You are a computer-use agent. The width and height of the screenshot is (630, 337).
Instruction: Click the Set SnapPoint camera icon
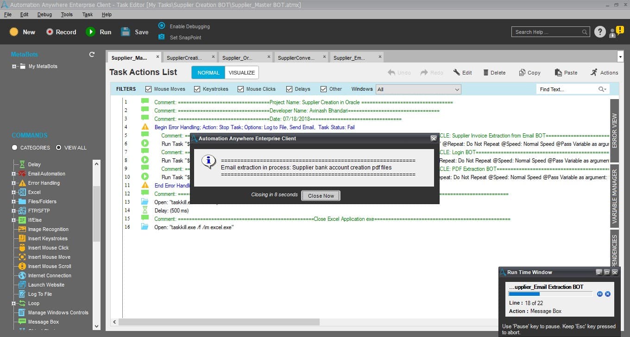(x=162, y=37)
